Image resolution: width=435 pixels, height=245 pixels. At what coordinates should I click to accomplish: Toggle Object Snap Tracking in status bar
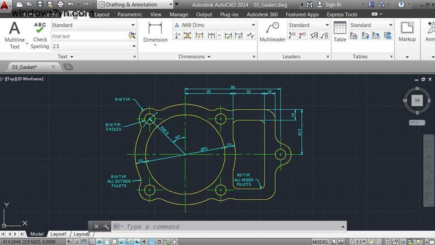[122, 242]
